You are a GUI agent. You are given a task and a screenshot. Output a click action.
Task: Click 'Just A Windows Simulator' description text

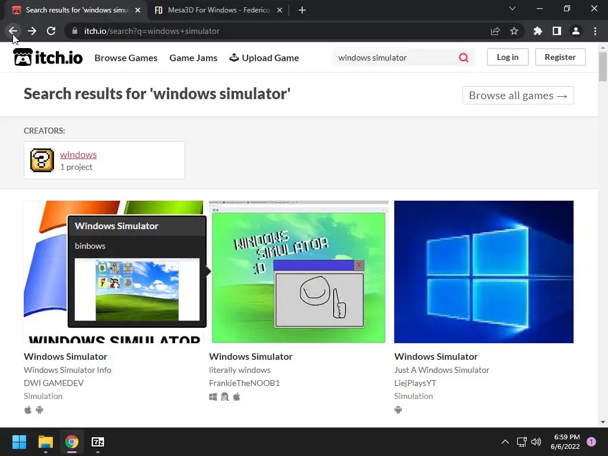(442, 370)
